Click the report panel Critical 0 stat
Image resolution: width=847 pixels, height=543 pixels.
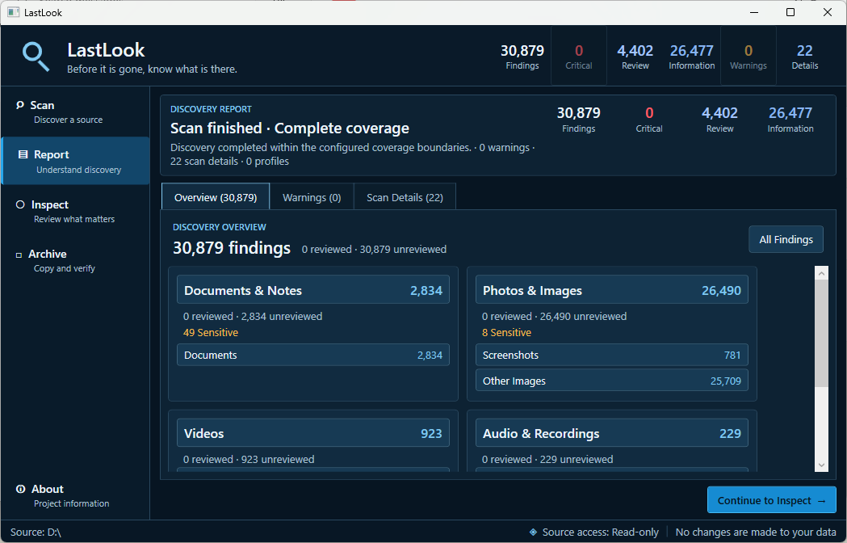(x=648, y=120)
